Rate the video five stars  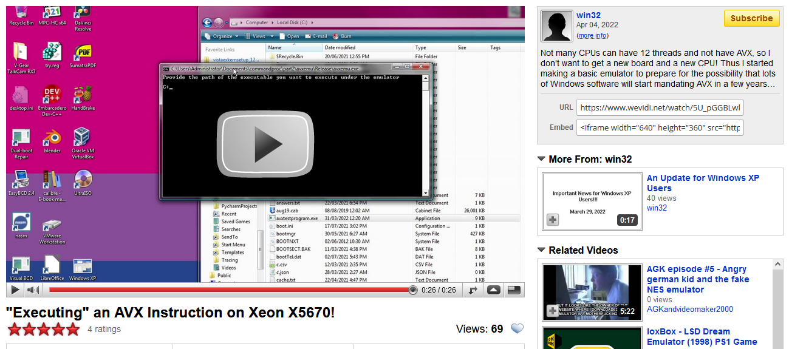(73, 330)
